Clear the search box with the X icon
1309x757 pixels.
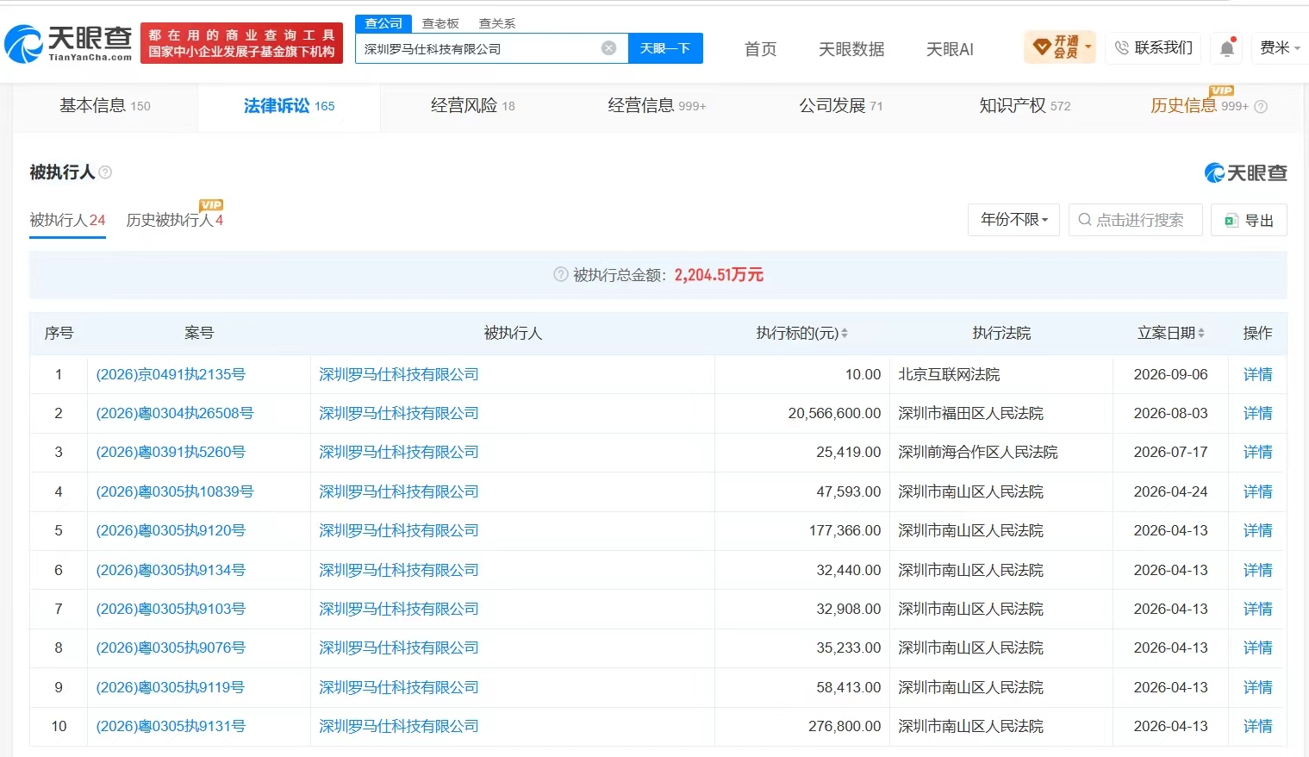[x=608, y=48]
